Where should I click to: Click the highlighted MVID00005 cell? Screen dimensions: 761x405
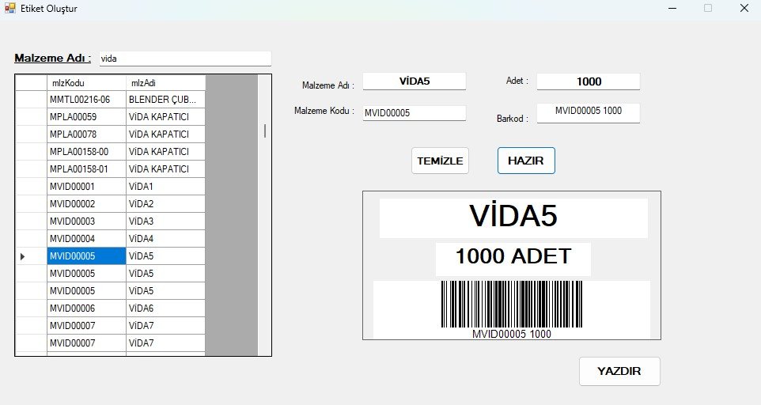click(x=86, y=256)
